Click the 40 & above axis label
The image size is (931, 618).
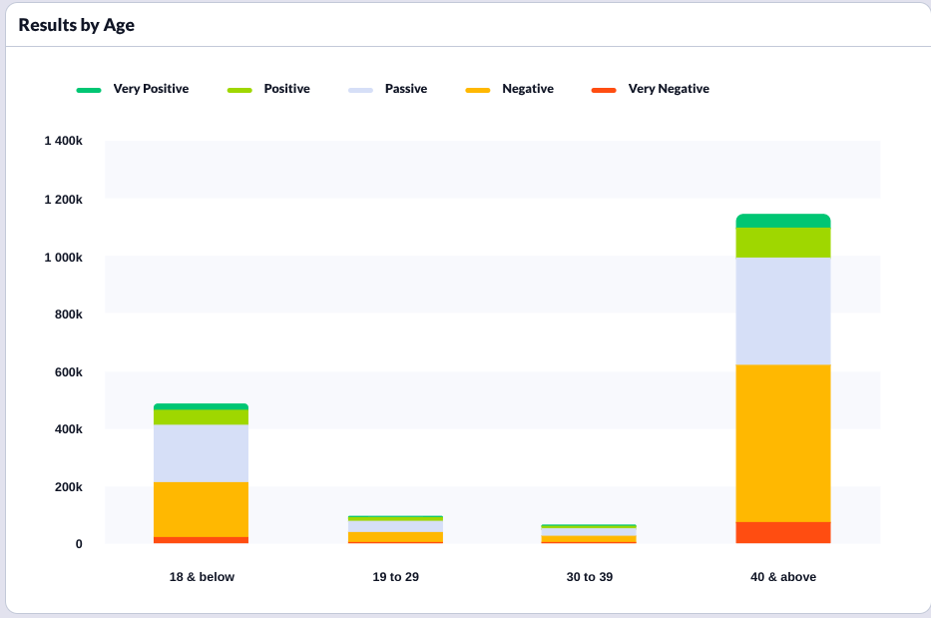783,577
